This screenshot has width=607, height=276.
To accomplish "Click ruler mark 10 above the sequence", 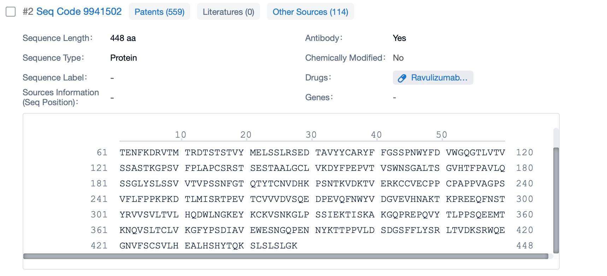I will click(181, 135).
